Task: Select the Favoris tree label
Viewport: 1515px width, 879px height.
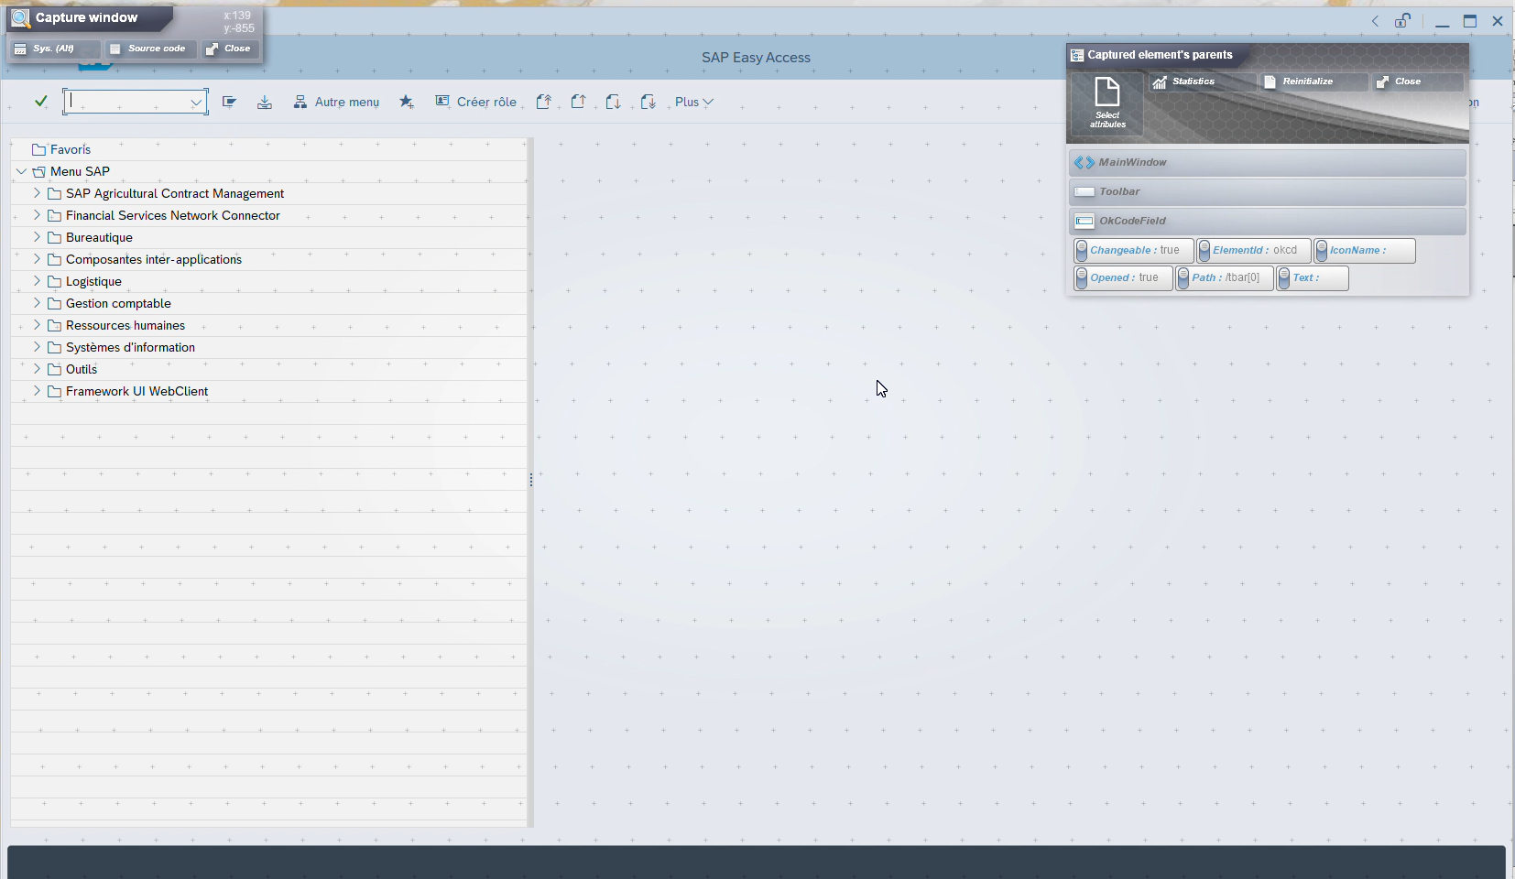Action: point(71,149)
